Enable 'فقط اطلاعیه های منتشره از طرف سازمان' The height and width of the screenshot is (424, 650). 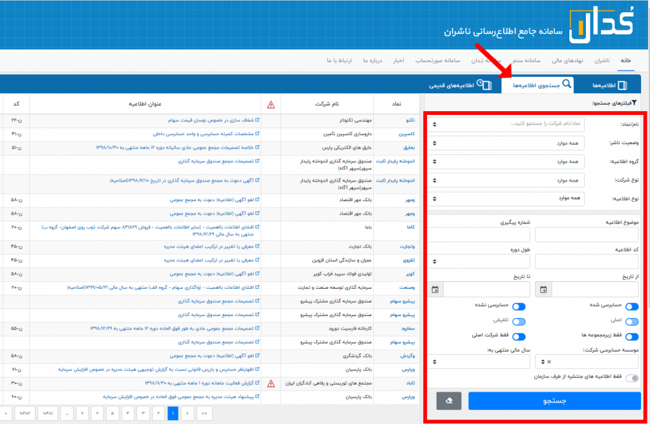(x=632, y=379)
